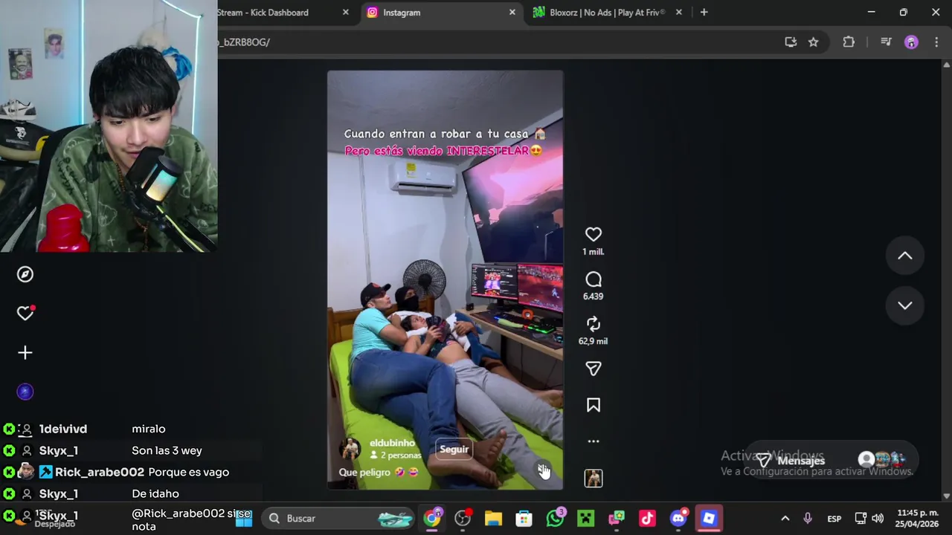
Task: Change the ESP input language
Action: click(x=834, y=519)
